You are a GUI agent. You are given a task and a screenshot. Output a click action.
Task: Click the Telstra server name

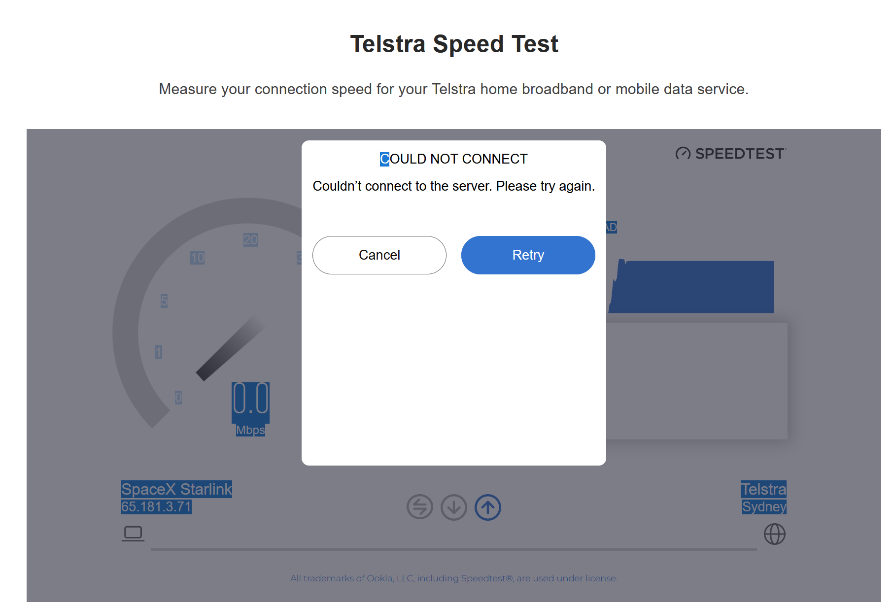click(x=763, y=489)
